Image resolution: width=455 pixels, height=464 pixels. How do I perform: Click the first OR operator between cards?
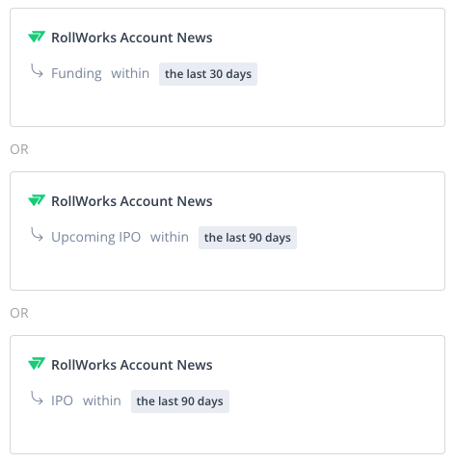[19, 149]
